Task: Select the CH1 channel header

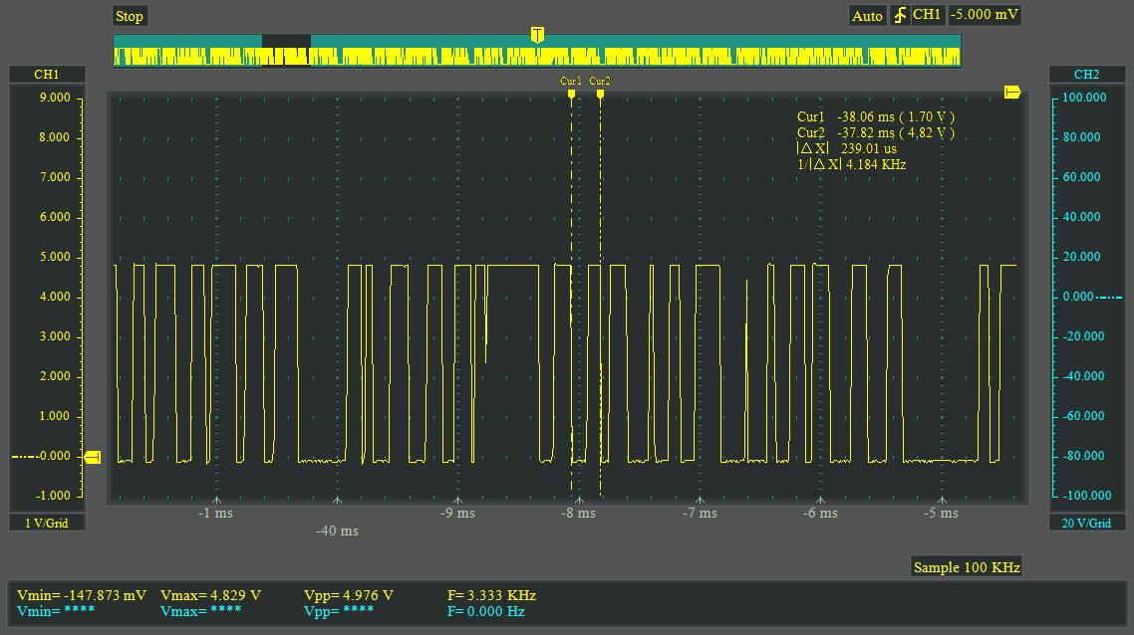Action: (47, 75)
